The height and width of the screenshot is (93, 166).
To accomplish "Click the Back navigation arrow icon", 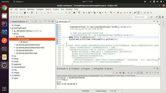I will tap(26, 17).
